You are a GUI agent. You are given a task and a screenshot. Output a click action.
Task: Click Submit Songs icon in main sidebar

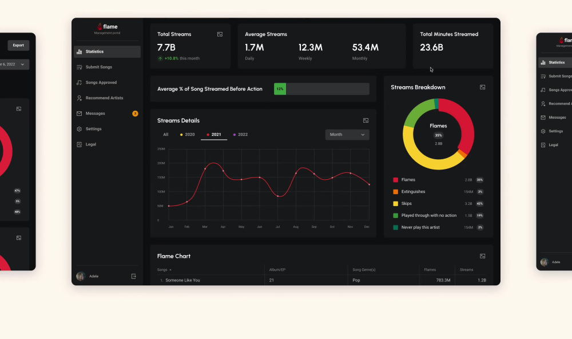[x=79, y=67]
